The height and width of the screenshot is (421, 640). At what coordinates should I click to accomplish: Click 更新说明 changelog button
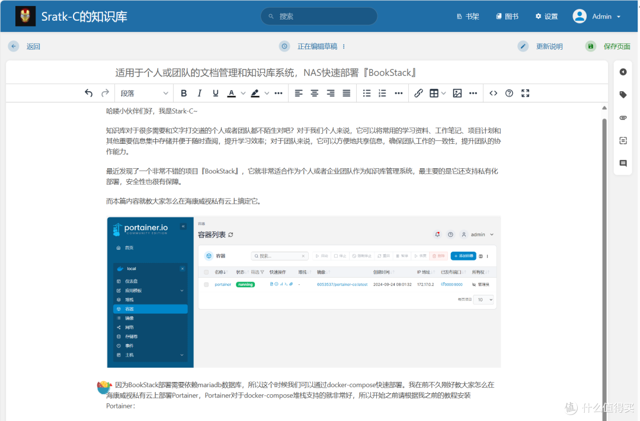549,47
